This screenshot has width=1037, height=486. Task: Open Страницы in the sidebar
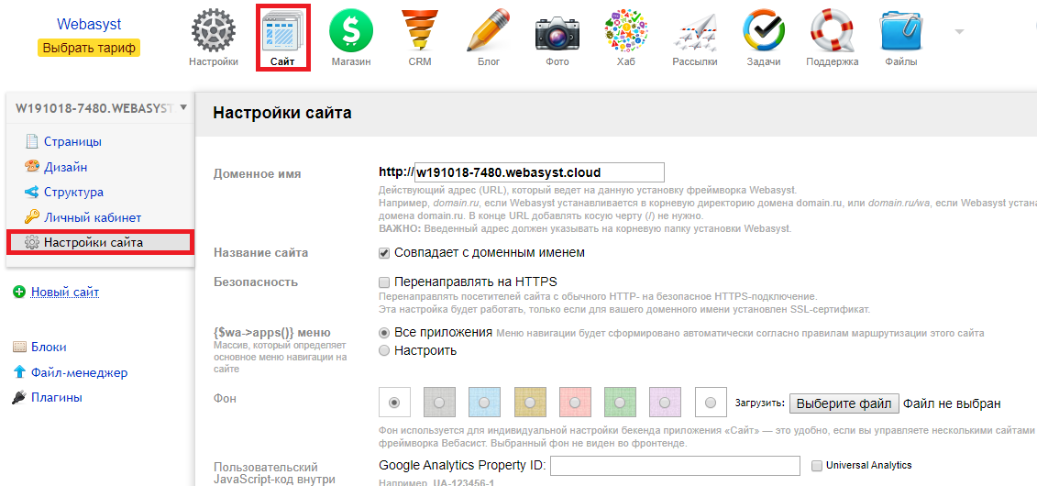(72, 142)
